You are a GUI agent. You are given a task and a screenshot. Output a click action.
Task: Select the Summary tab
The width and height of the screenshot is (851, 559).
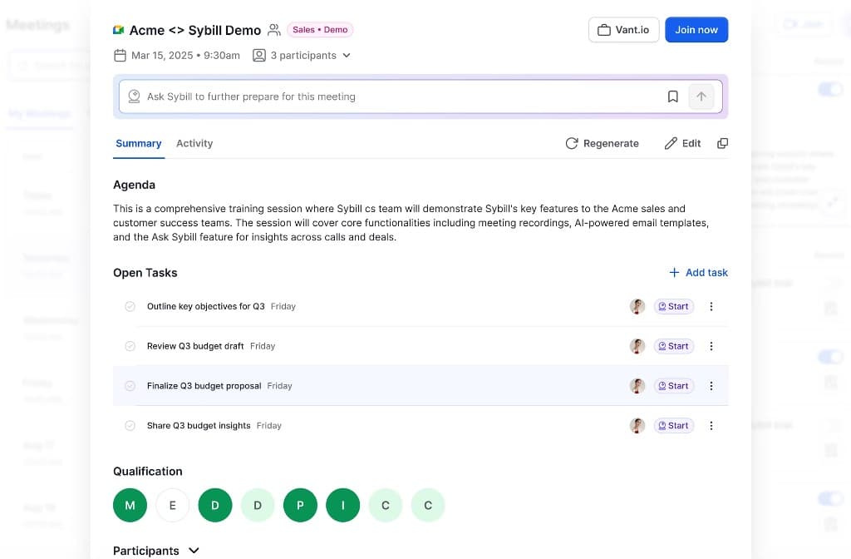click(138, 142)
